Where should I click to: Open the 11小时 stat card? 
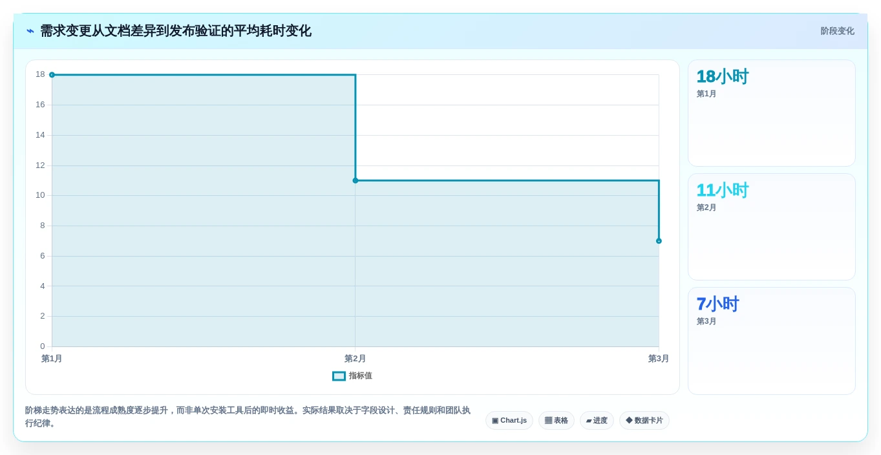(772, 227)
